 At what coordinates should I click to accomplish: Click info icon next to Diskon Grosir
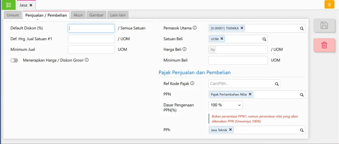(x=86, y=60)
